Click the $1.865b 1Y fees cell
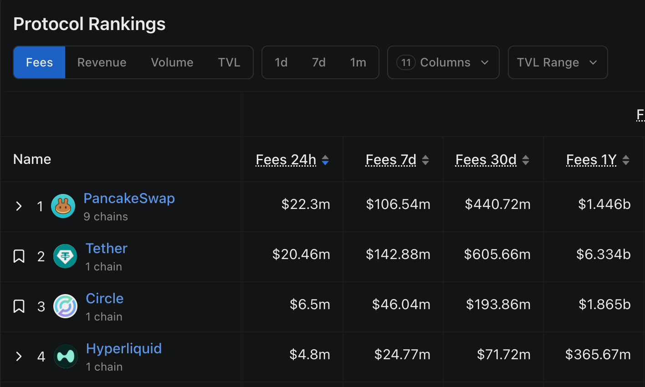The width and height of the screenshot is (645, 387). (x=604, y=305)
